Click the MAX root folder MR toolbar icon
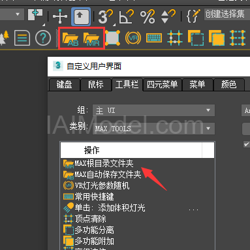The image size is (250, 250). [x=91, y=39]
